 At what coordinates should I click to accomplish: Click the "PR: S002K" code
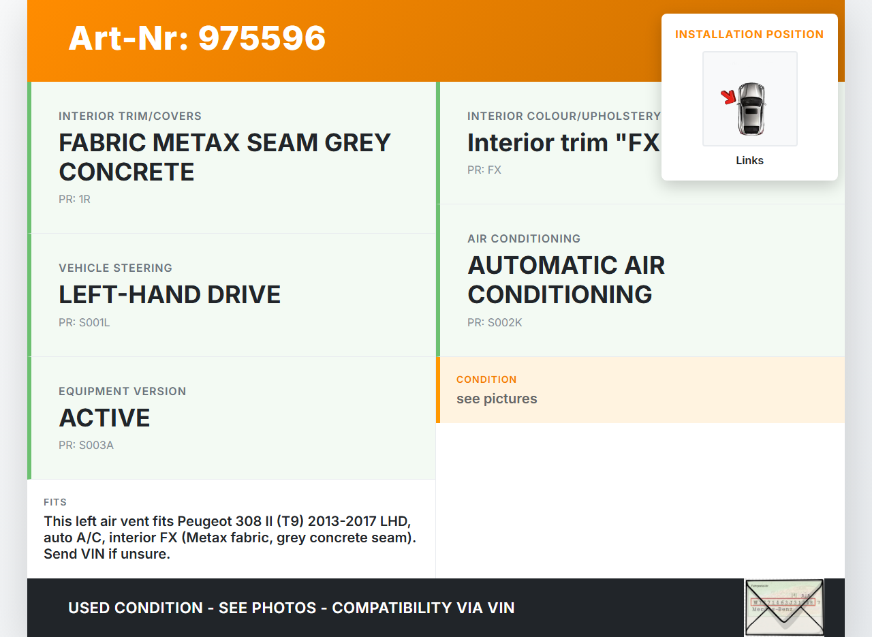pyautogui.click(x=495, y=323)
